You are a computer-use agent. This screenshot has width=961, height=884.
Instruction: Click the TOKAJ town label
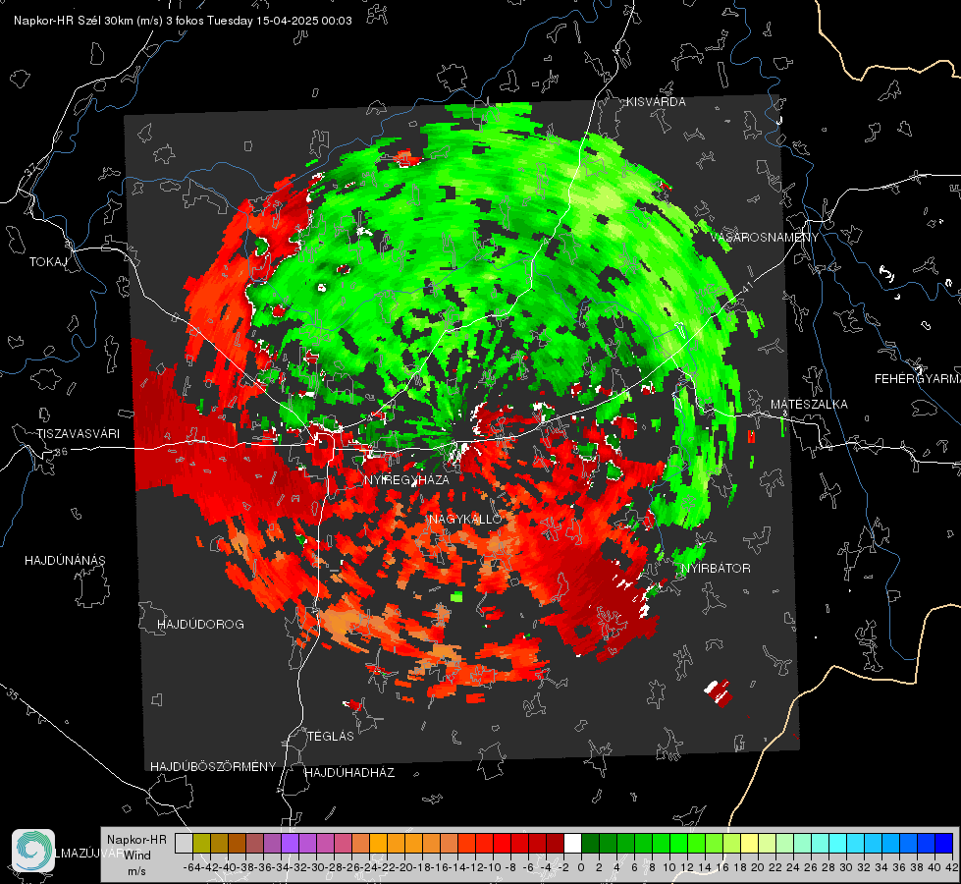[48, 262]
